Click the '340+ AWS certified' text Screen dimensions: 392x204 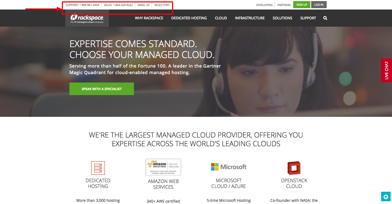163,201
